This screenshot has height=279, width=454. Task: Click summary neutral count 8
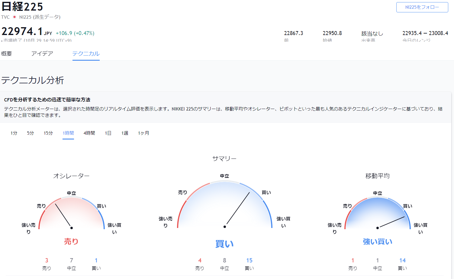[224, 260]
